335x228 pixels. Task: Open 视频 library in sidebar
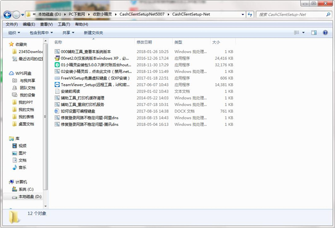(x=20, y=145)
